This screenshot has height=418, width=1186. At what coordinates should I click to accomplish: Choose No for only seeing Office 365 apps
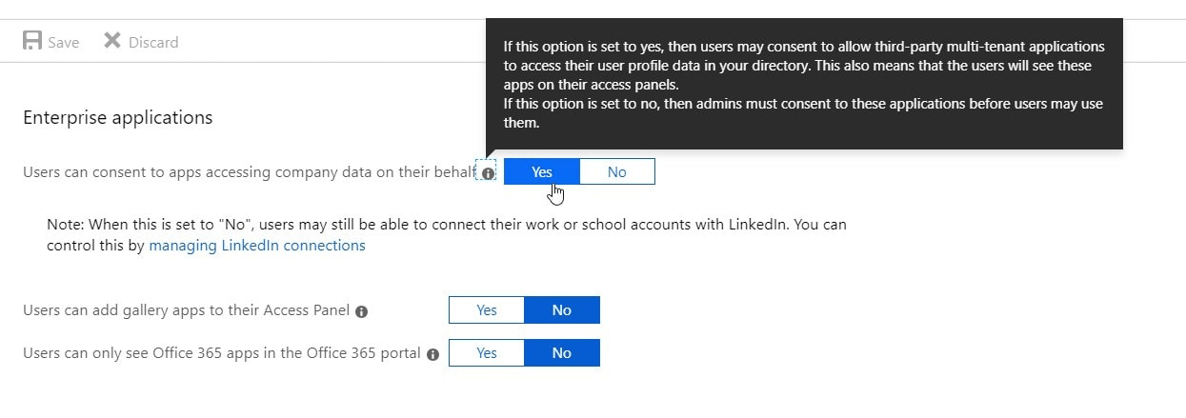pyautogui.click(x=561, y=353)
